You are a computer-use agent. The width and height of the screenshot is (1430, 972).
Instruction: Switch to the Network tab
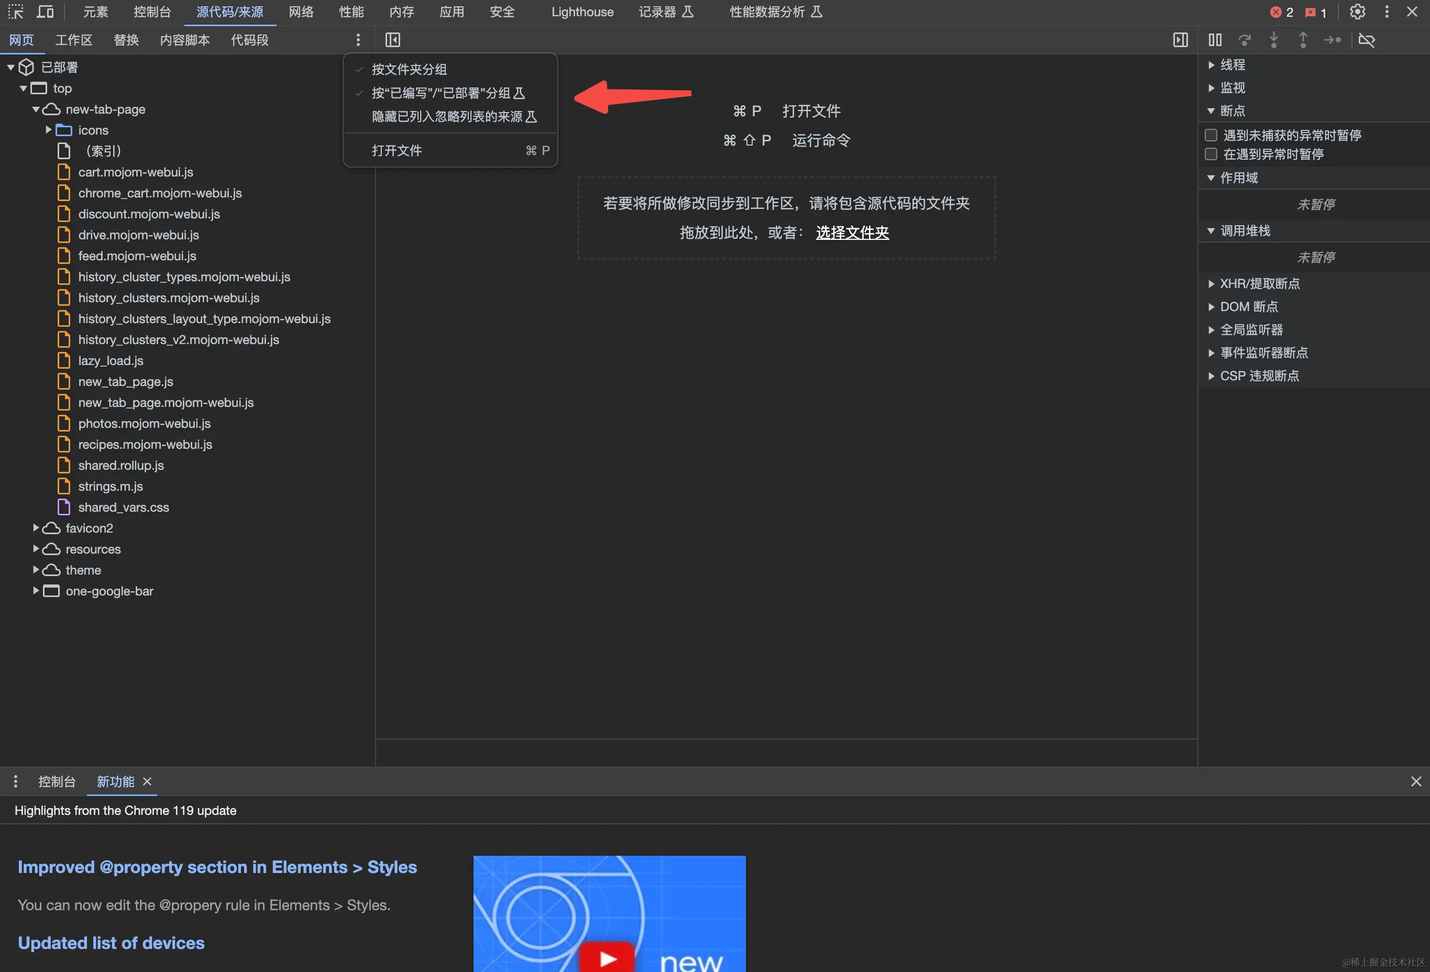(x=301, y=12)
